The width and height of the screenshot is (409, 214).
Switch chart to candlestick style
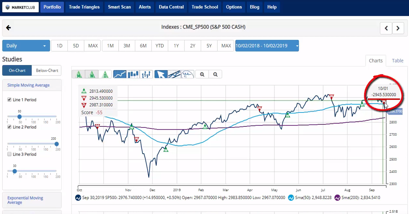(133, 74)
